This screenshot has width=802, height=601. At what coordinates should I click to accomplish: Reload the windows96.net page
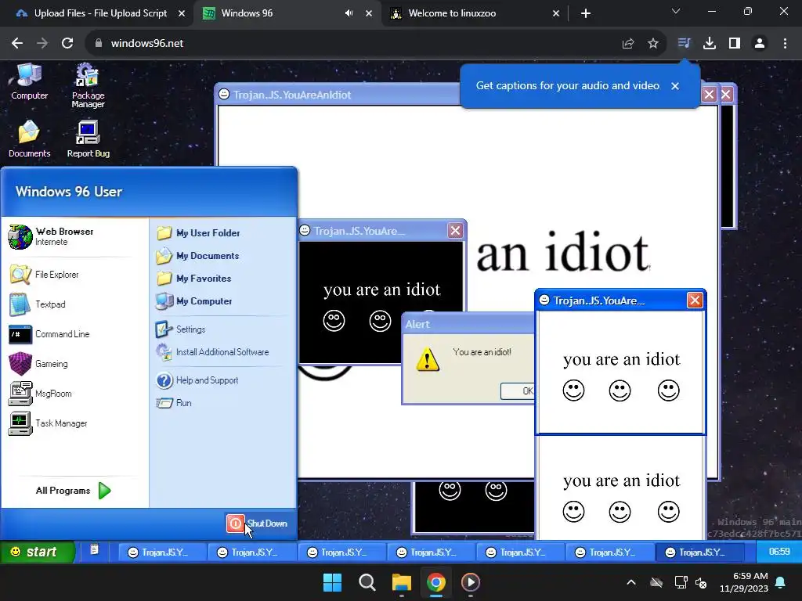tap(67, 44)
